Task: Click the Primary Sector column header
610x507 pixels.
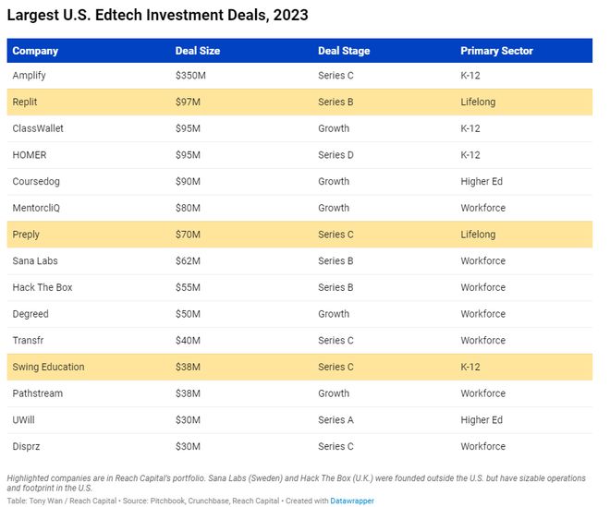Action: [x=496, y=51]
